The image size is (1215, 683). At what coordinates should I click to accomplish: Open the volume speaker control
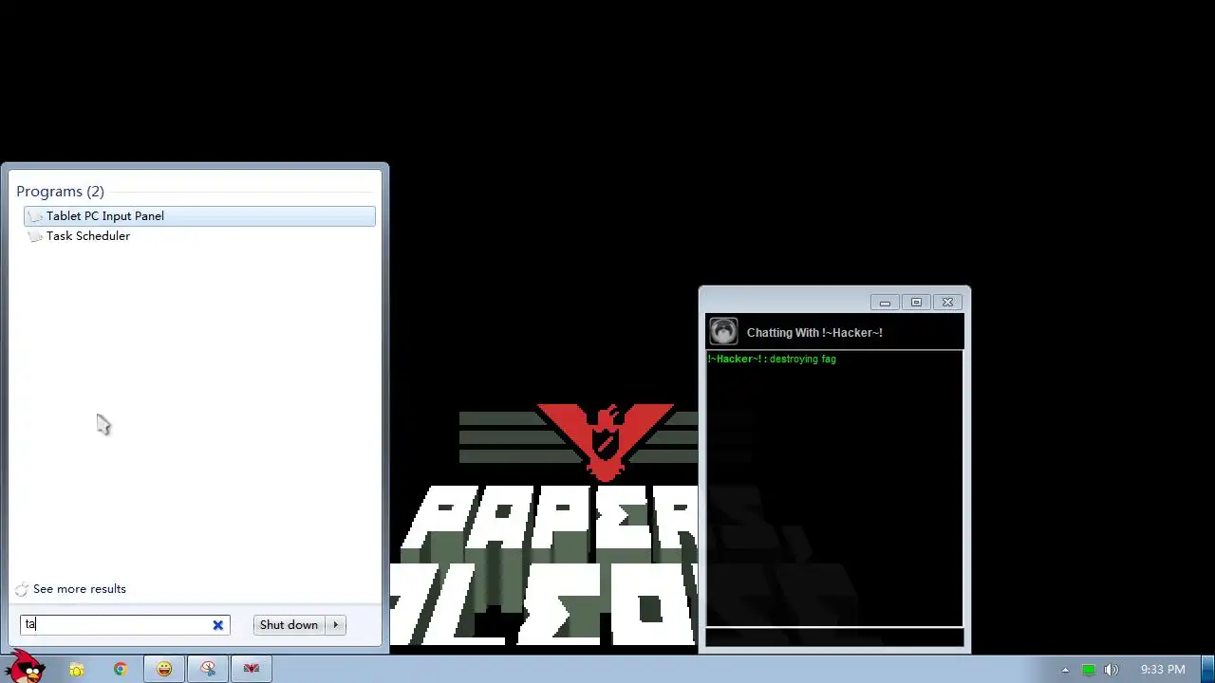(x=1112, y=670)
